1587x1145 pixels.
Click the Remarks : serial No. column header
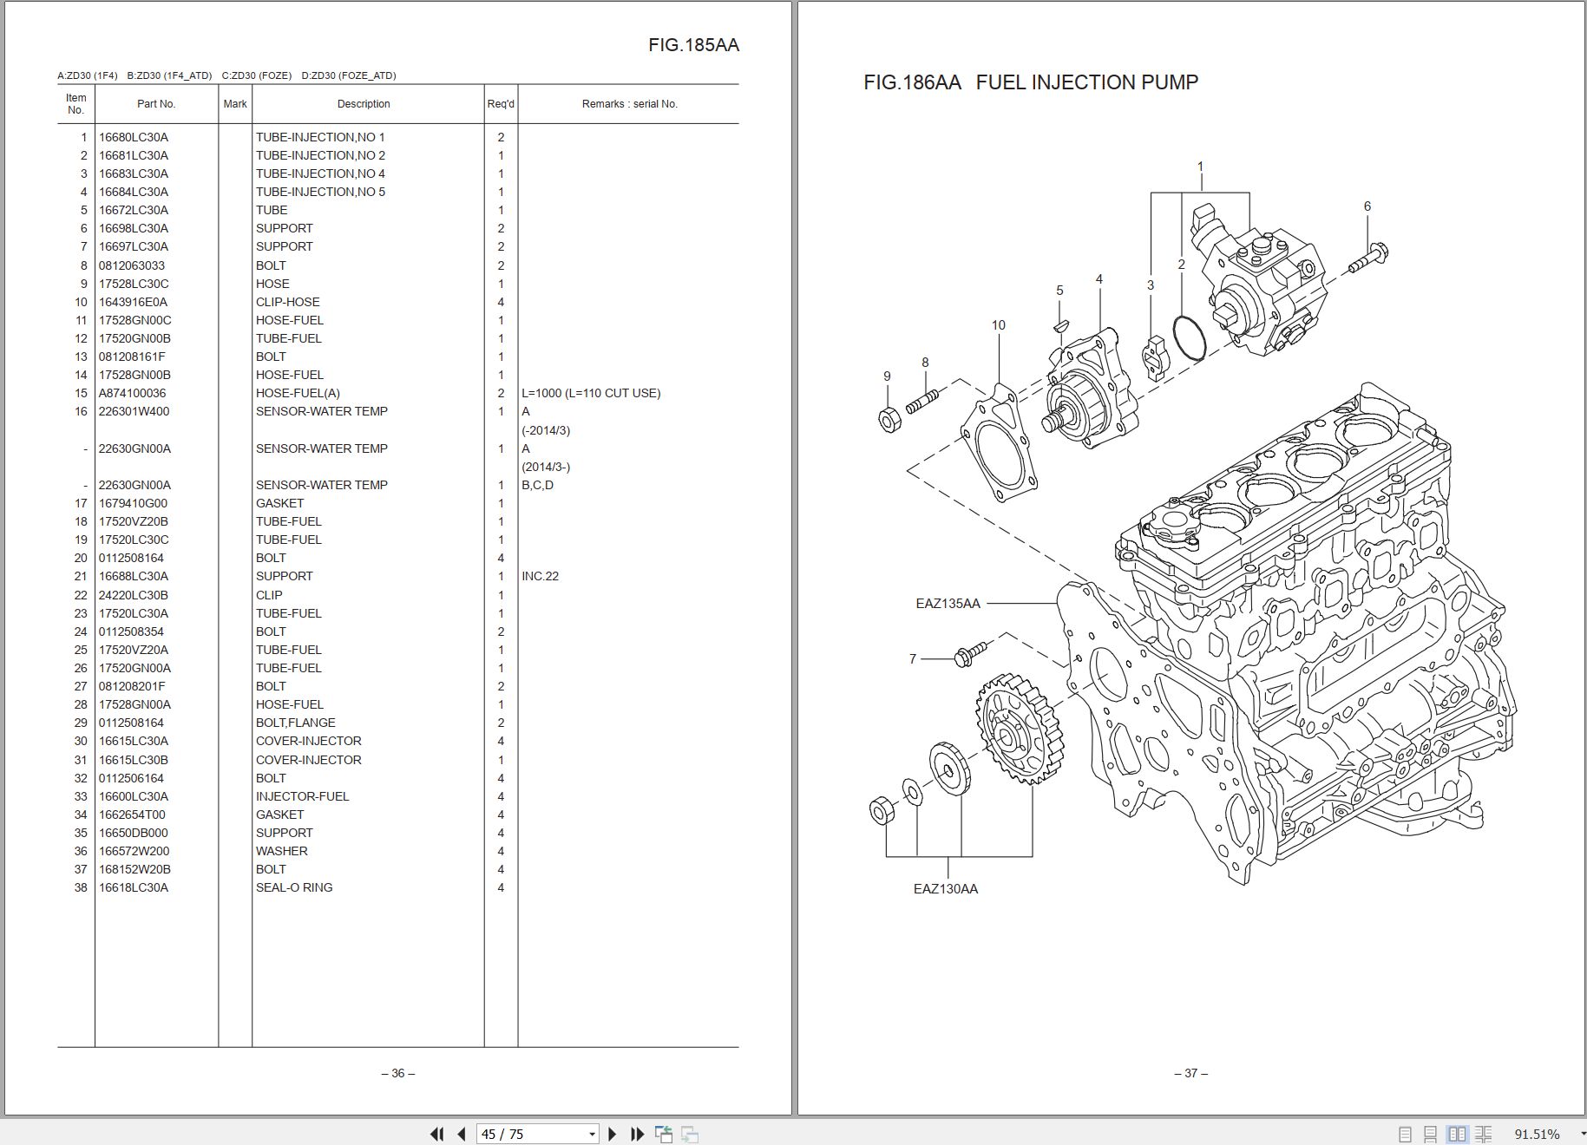tap(629, 104)
